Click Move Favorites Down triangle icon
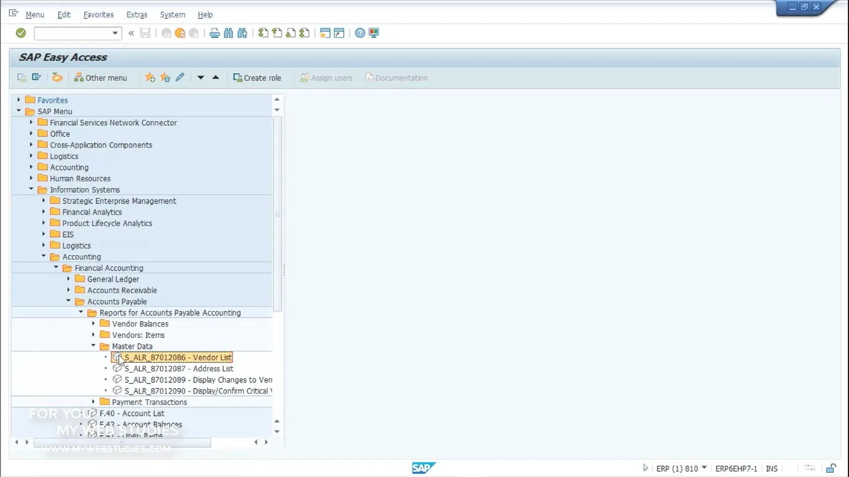 (x=201, y=78)
